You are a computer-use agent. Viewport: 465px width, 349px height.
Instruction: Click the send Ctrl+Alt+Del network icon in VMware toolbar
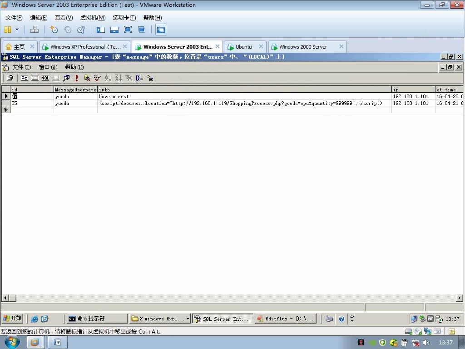tap(35, 30)
